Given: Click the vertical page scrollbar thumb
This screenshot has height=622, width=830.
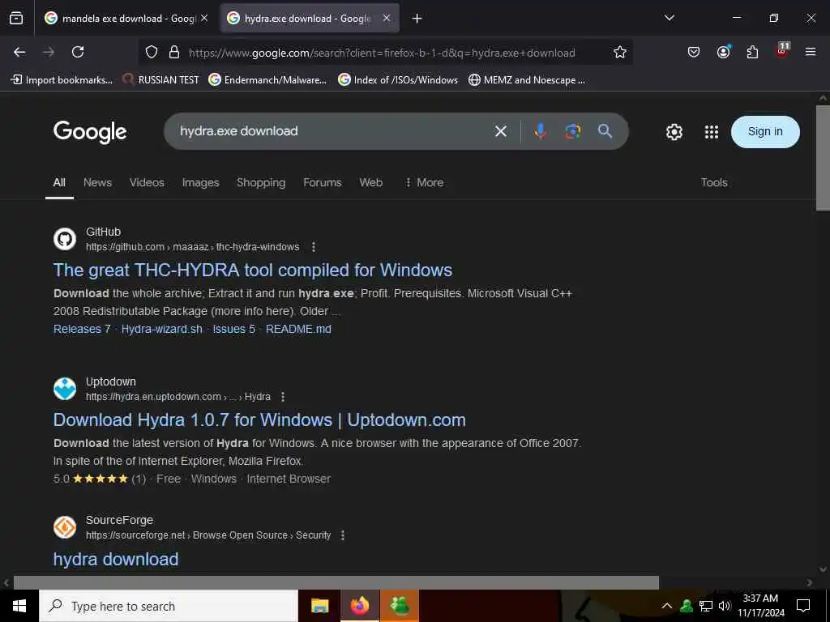Looking at the screenshot, I should [x=823, y=158].
